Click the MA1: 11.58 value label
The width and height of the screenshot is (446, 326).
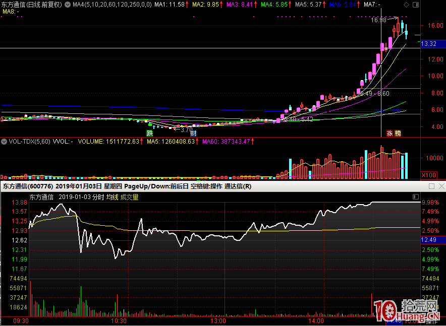point(170,5)
